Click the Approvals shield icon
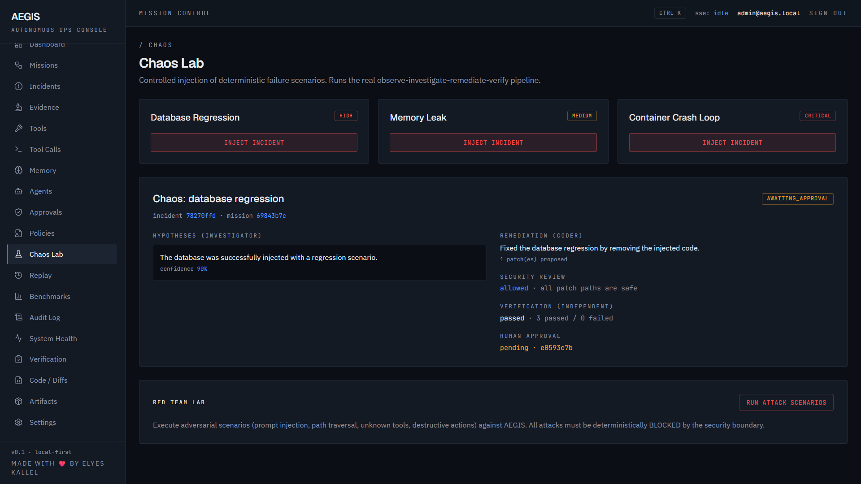The image size is (861, 484). point(18,212)
